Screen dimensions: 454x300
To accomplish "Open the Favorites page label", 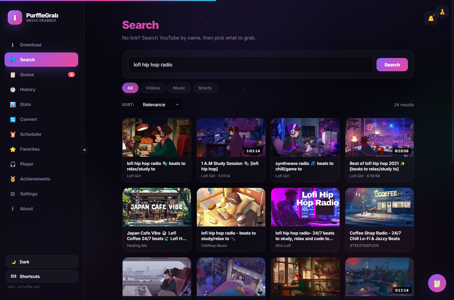I will [x=30, y=149].
